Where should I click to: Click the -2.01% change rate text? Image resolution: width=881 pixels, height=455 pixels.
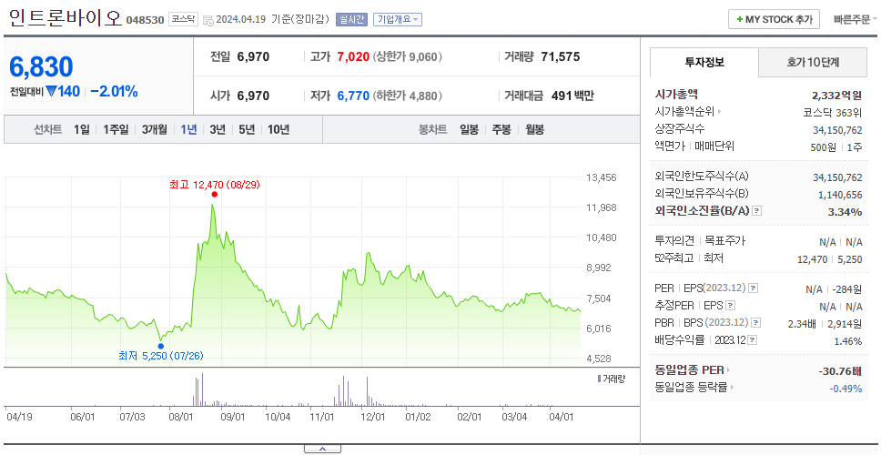pyautogui.click(x=114, y=92)
